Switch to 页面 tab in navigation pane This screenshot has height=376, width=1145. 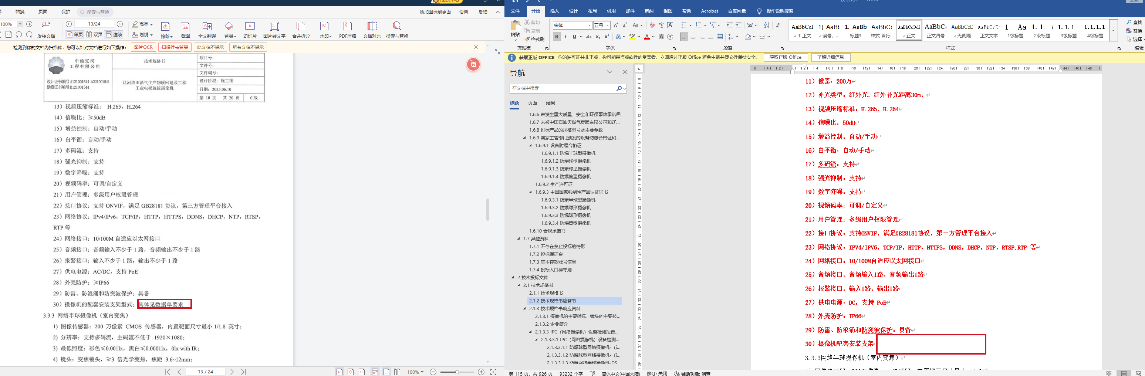pyautogui.click(x=533, y=103)
